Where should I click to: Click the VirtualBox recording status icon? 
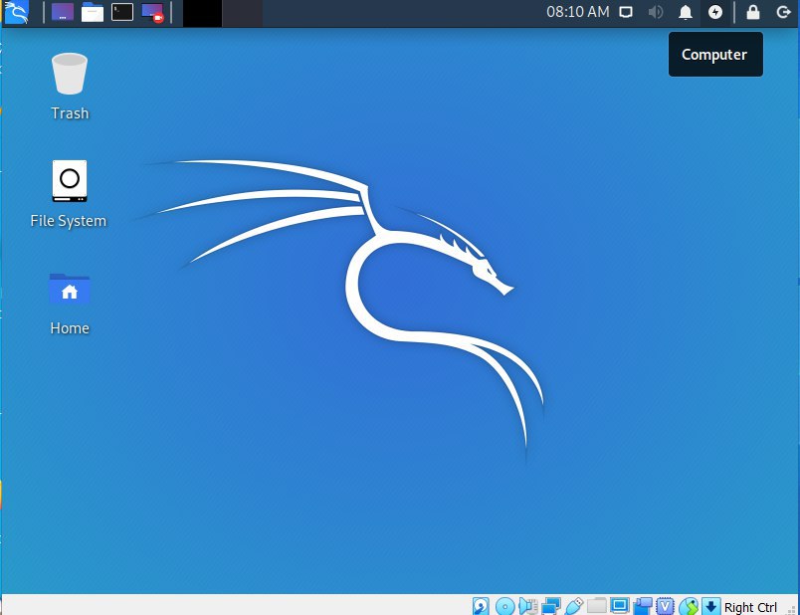tap(643, 606)
